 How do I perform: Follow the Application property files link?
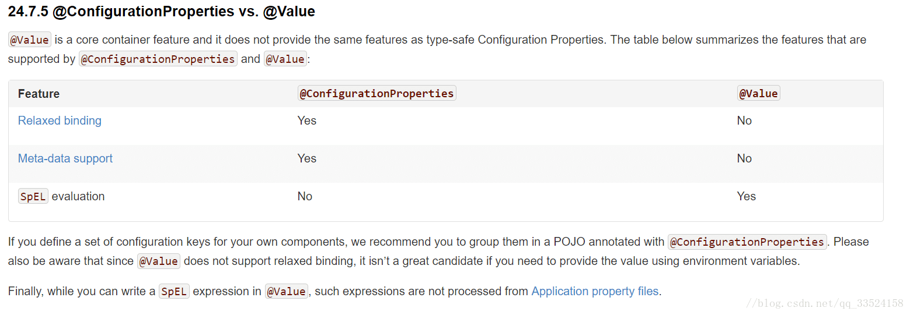click(595, 291)
